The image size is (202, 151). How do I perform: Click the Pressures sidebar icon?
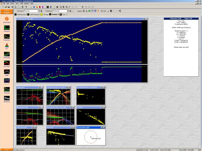click(7, 28)
